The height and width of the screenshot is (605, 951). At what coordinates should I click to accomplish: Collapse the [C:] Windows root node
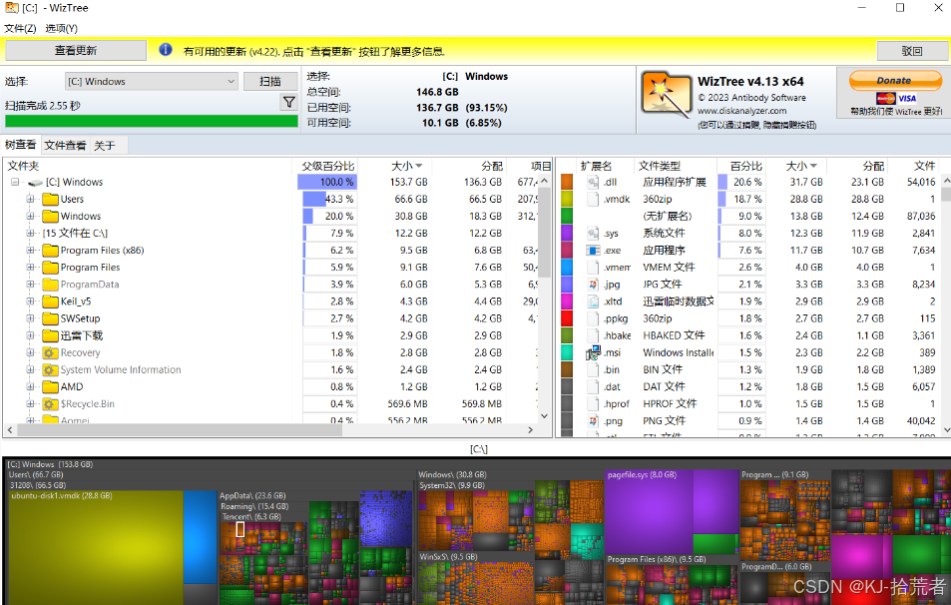(15, 182)
